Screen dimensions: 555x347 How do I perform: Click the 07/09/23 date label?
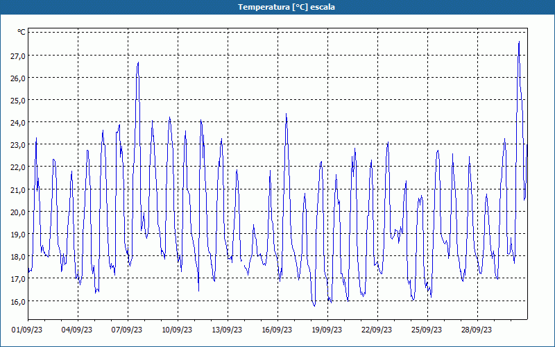(x=127, y=330)
